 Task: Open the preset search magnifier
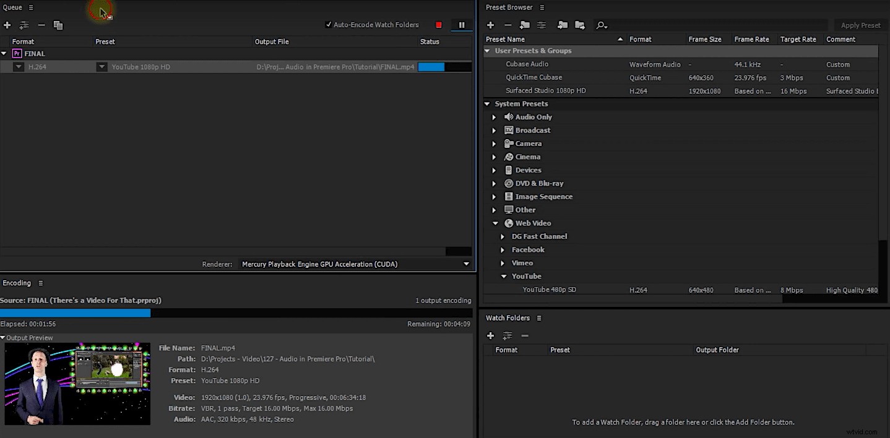(x=601, y=25)
